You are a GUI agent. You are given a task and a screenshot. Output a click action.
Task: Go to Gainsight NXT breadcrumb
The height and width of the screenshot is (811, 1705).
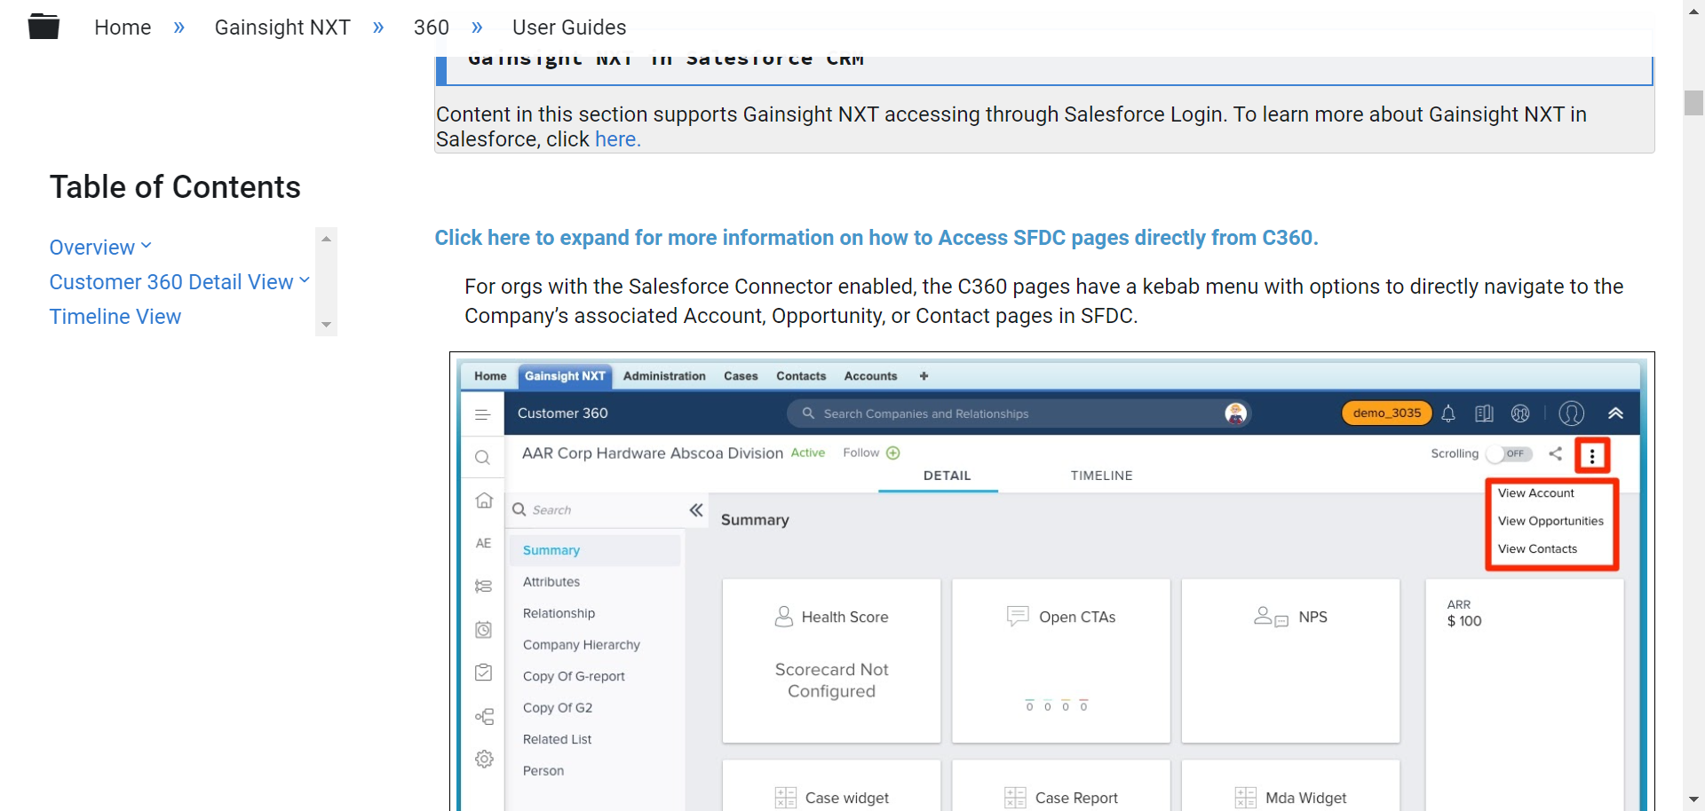coord(282,28)
